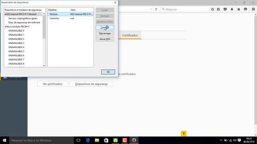
Task: Click the Firefox icon on taskbar
Action: (134, 140)
